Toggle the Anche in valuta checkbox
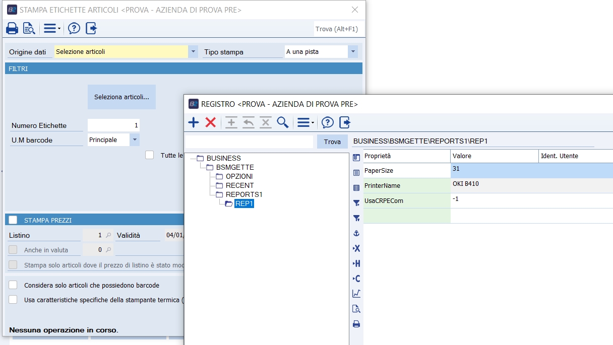 tap(13, 250)
